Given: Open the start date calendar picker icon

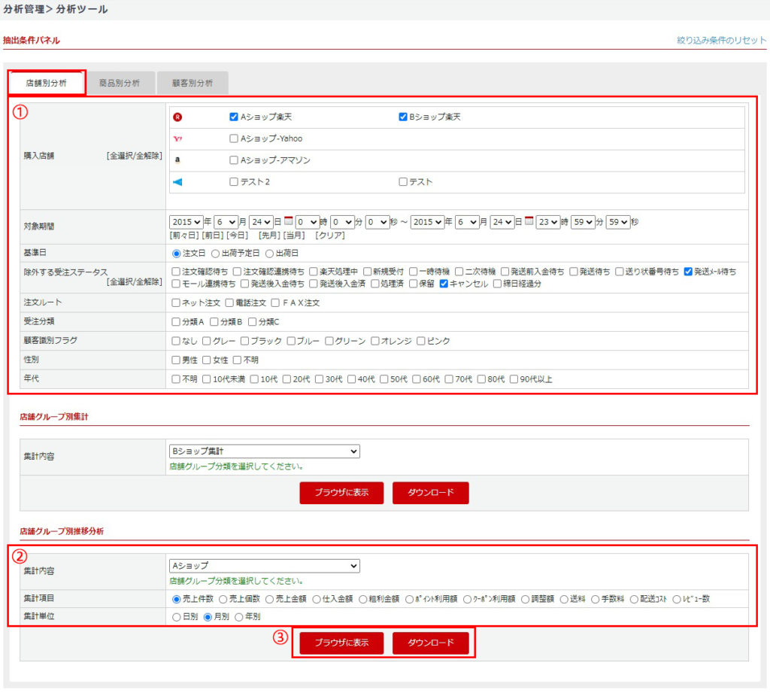Looking at the screenshot, I should (288, 222).
